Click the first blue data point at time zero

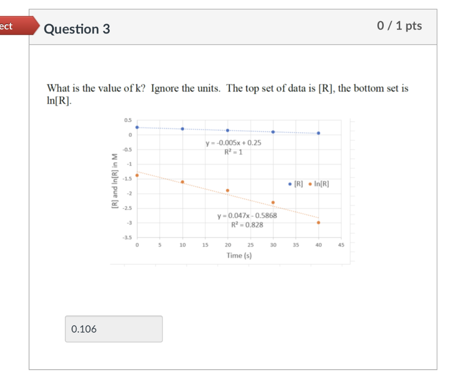coord(137,127)
